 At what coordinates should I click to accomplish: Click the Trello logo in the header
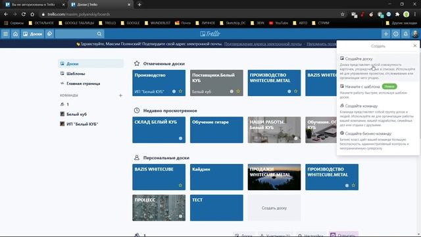[210, 34]
